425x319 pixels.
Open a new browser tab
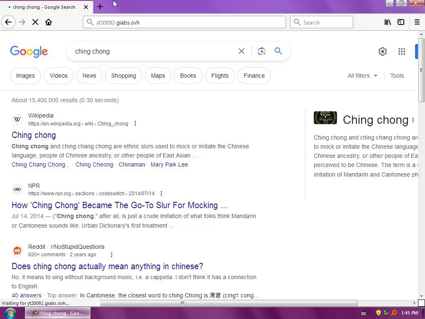tap(100, 7)
